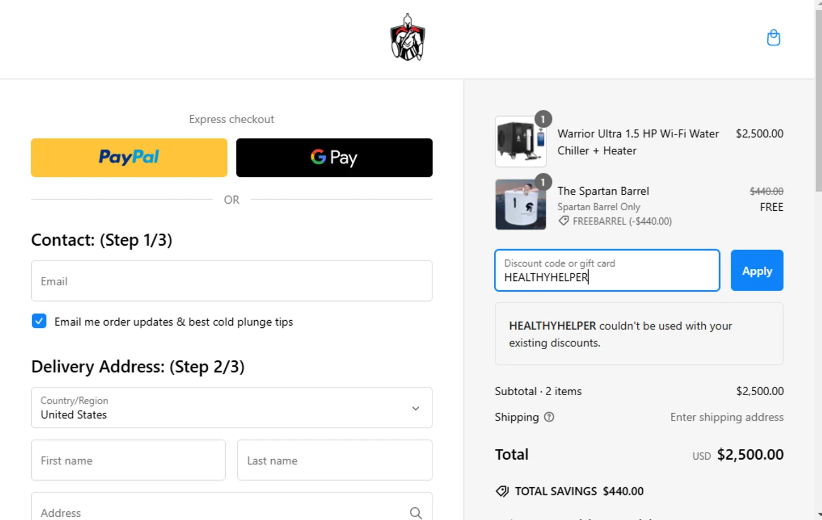Click the Delivery Address: (Step 2/3) heading
The image size is (822, 520).
click(x=138, y=367)
